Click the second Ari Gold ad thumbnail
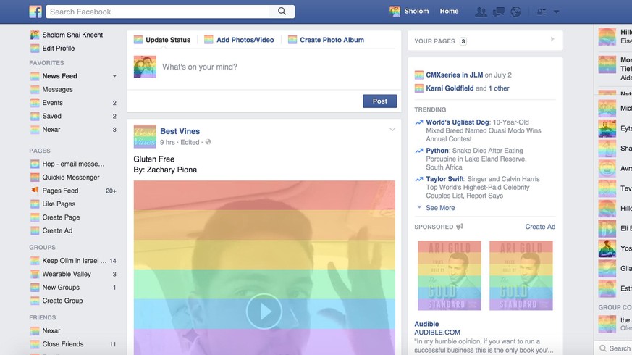The width and height of the screenshot is (632, 355). (x=521, y=275)
